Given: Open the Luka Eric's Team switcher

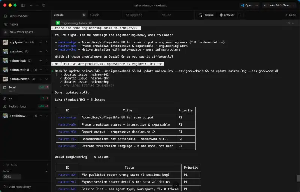Looking at the screenshot, I should [x=279, y=5].
